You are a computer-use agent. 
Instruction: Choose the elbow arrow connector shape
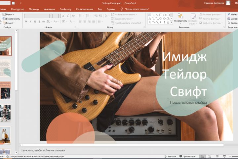(157, 19)
